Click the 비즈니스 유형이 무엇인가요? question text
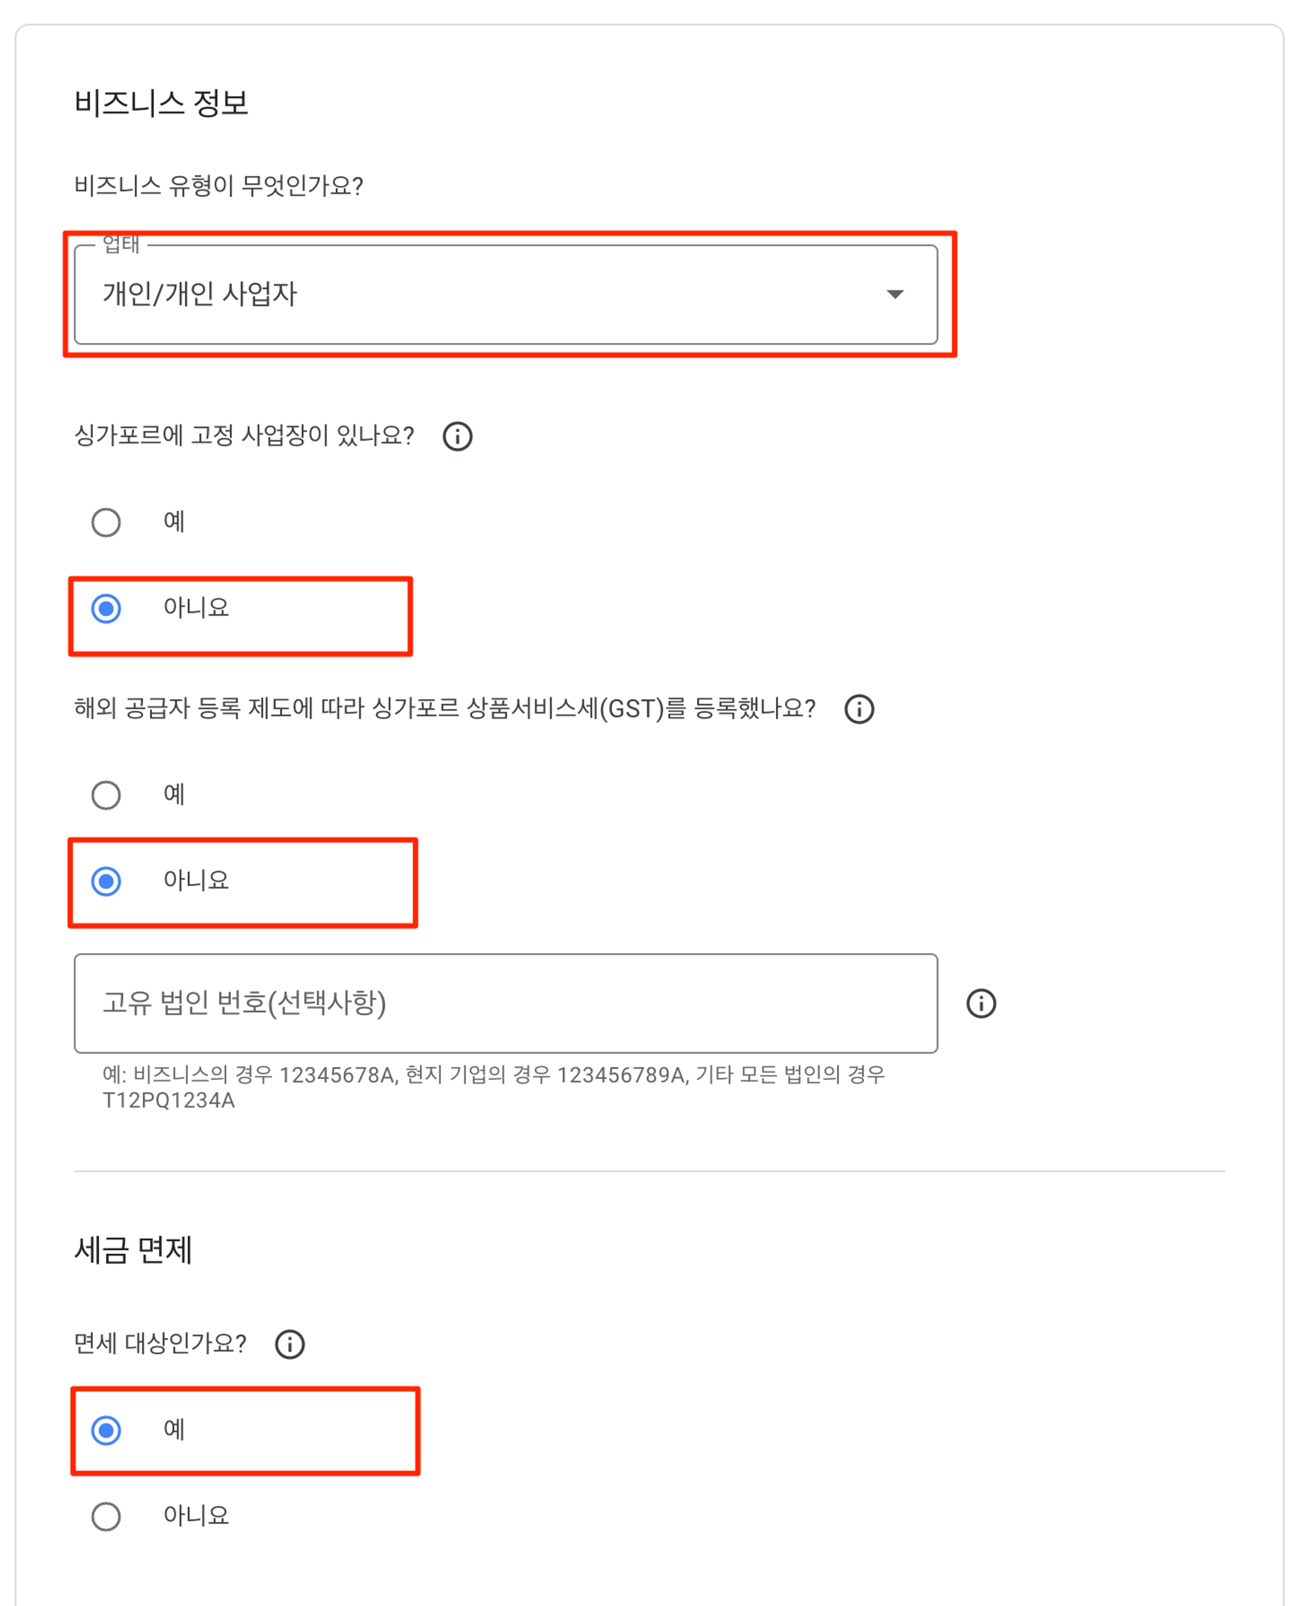The height and width of the screenshot is (1606, 1304). [218, 186]
